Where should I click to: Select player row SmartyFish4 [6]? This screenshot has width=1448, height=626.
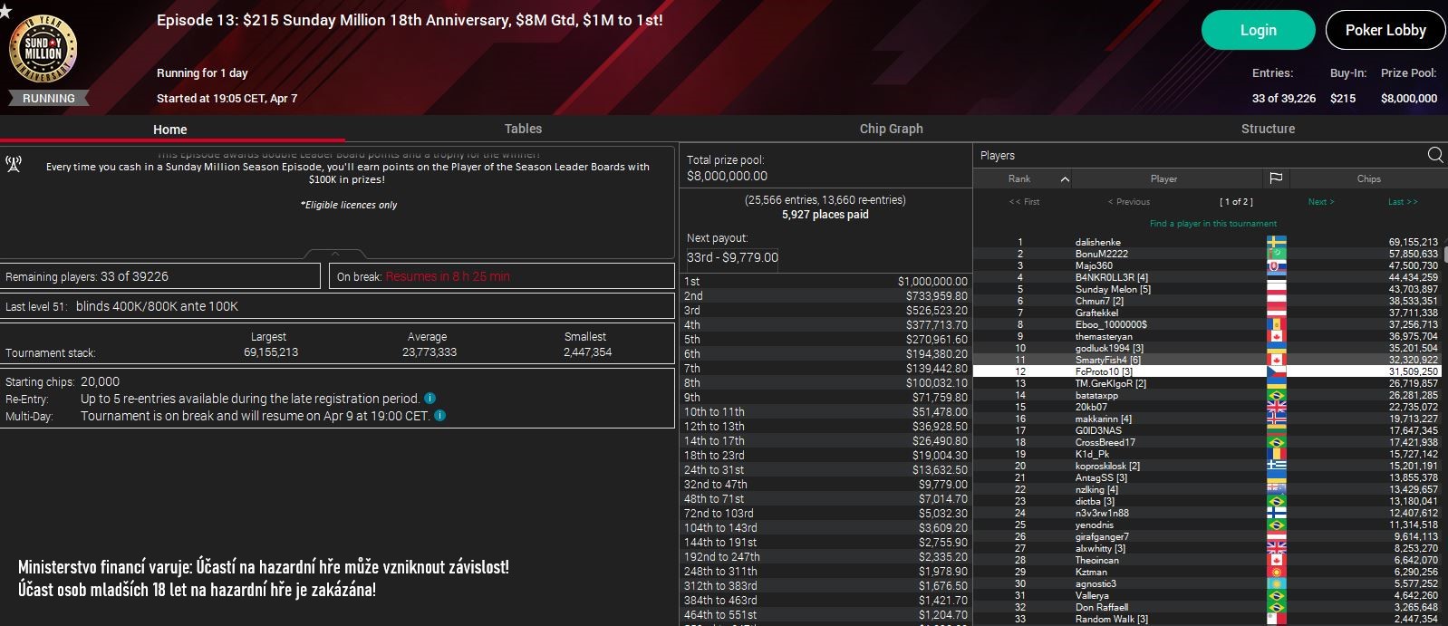[1206, 360]
